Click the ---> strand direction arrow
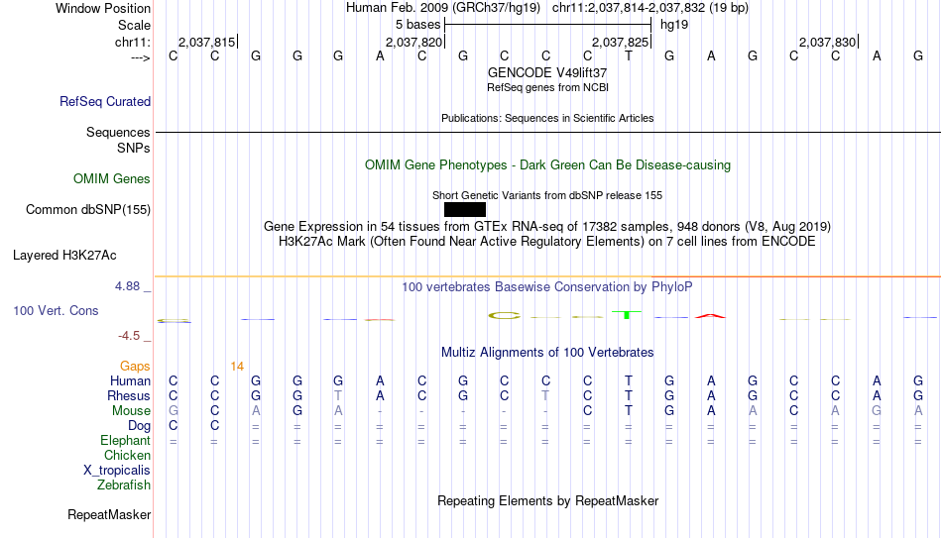This screenshot has height=538, width=942. pos(140,57)
